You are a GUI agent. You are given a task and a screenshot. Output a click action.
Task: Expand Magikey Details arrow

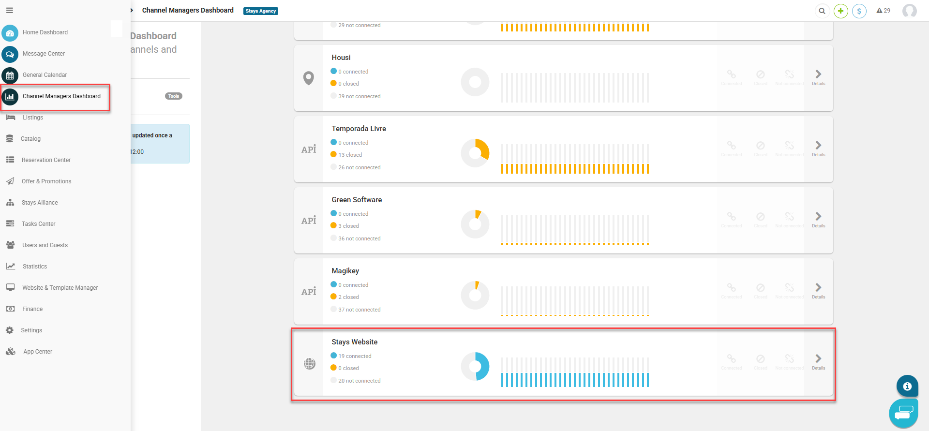[x=819, y=291]
